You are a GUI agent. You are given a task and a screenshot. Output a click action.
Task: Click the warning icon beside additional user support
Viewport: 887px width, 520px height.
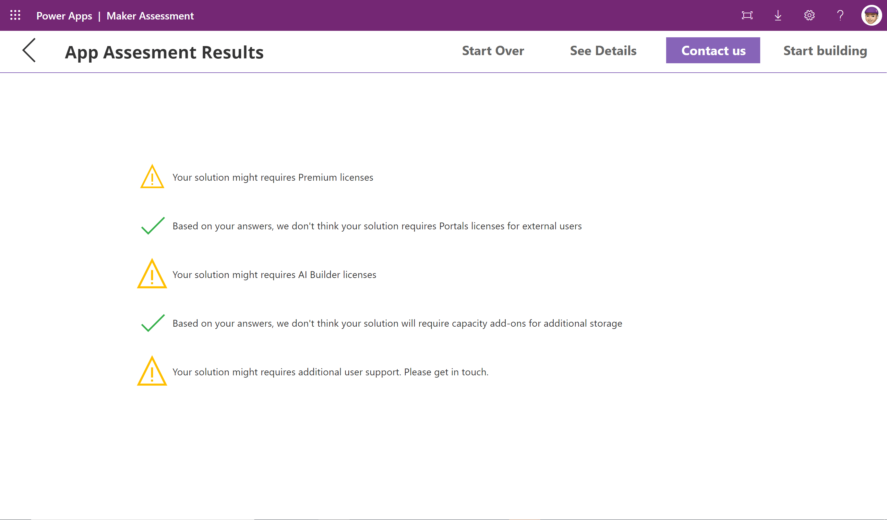pyautogui.click(x=151, y=372)
